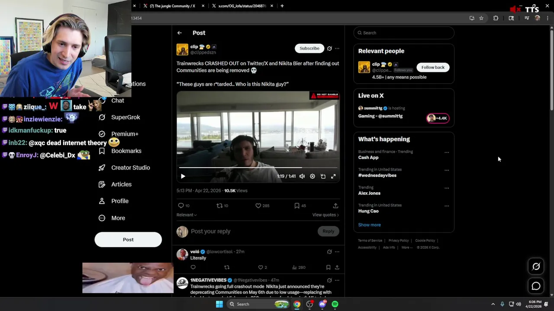This screenshot has height=311, width=554.
Task: Seek using the video progress bar
Action: tap(258, 167)
